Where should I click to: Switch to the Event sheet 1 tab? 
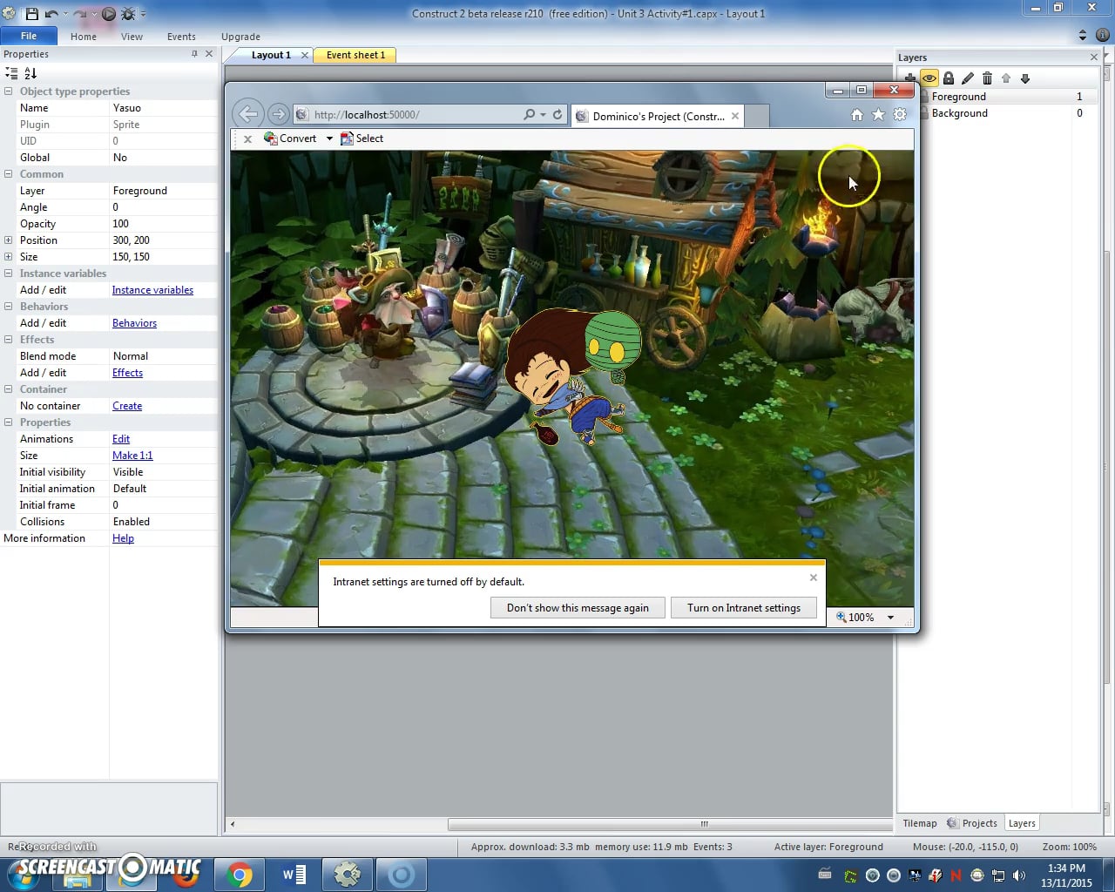[355, 55]
